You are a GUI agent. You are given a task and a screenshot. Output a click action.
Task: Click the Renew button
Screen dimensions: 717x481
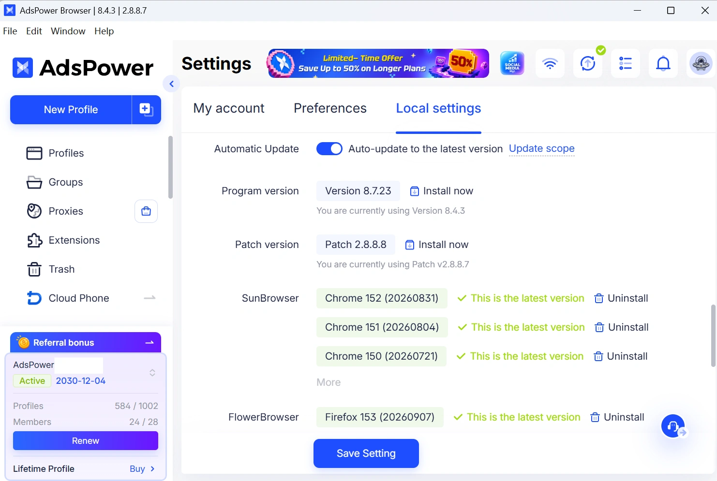coord(86,441)
